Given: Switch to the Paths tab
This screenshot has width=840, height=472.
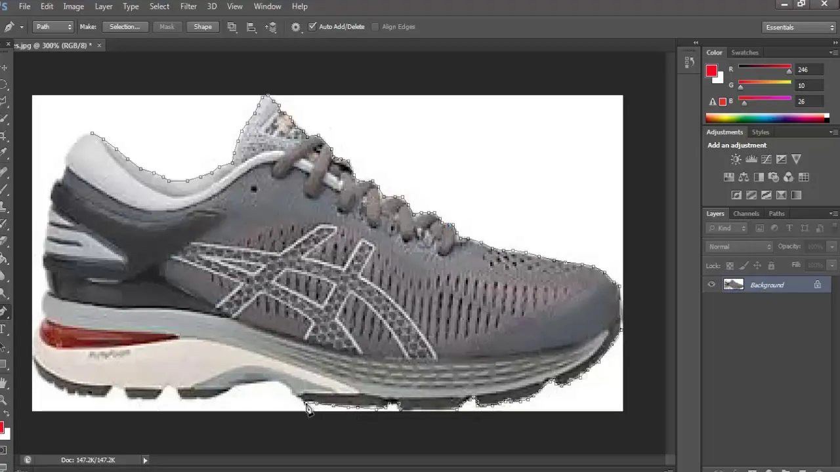Looking at the screenshot, I should 776,214.
